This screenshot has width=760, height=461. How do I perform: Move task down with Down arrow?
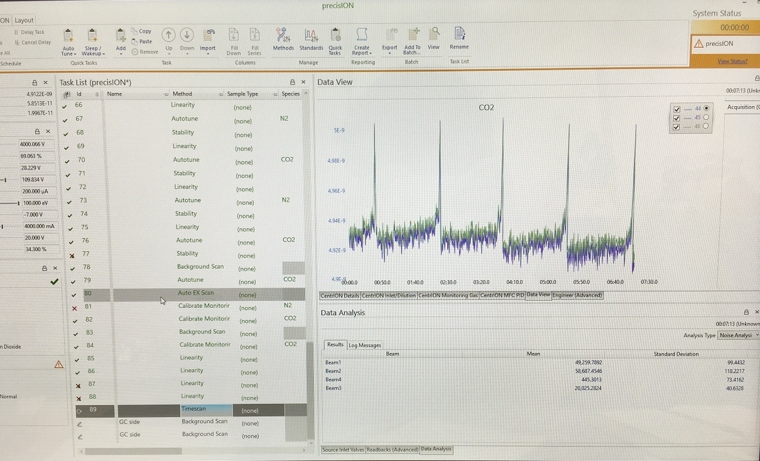[x=187, y=36]
